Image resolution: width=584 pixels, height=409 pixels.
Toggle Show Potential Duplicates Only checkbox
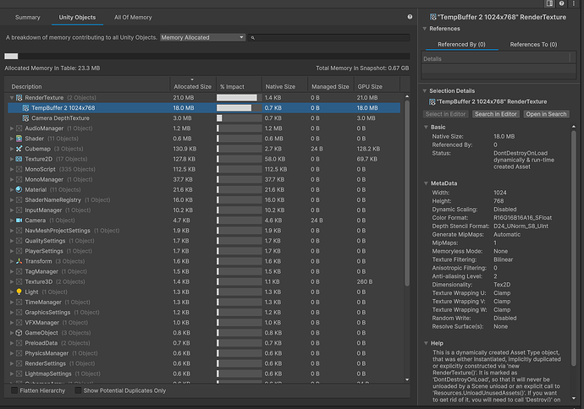(x=79, y=390)
